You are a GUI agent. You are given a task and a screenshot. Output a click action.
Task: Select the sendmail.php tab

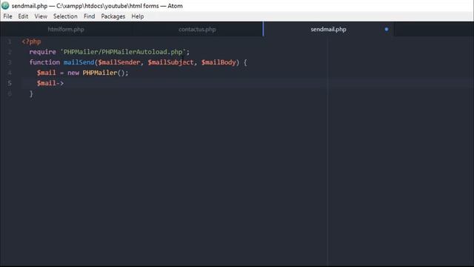pyautogui.click(x=328, y=30)
